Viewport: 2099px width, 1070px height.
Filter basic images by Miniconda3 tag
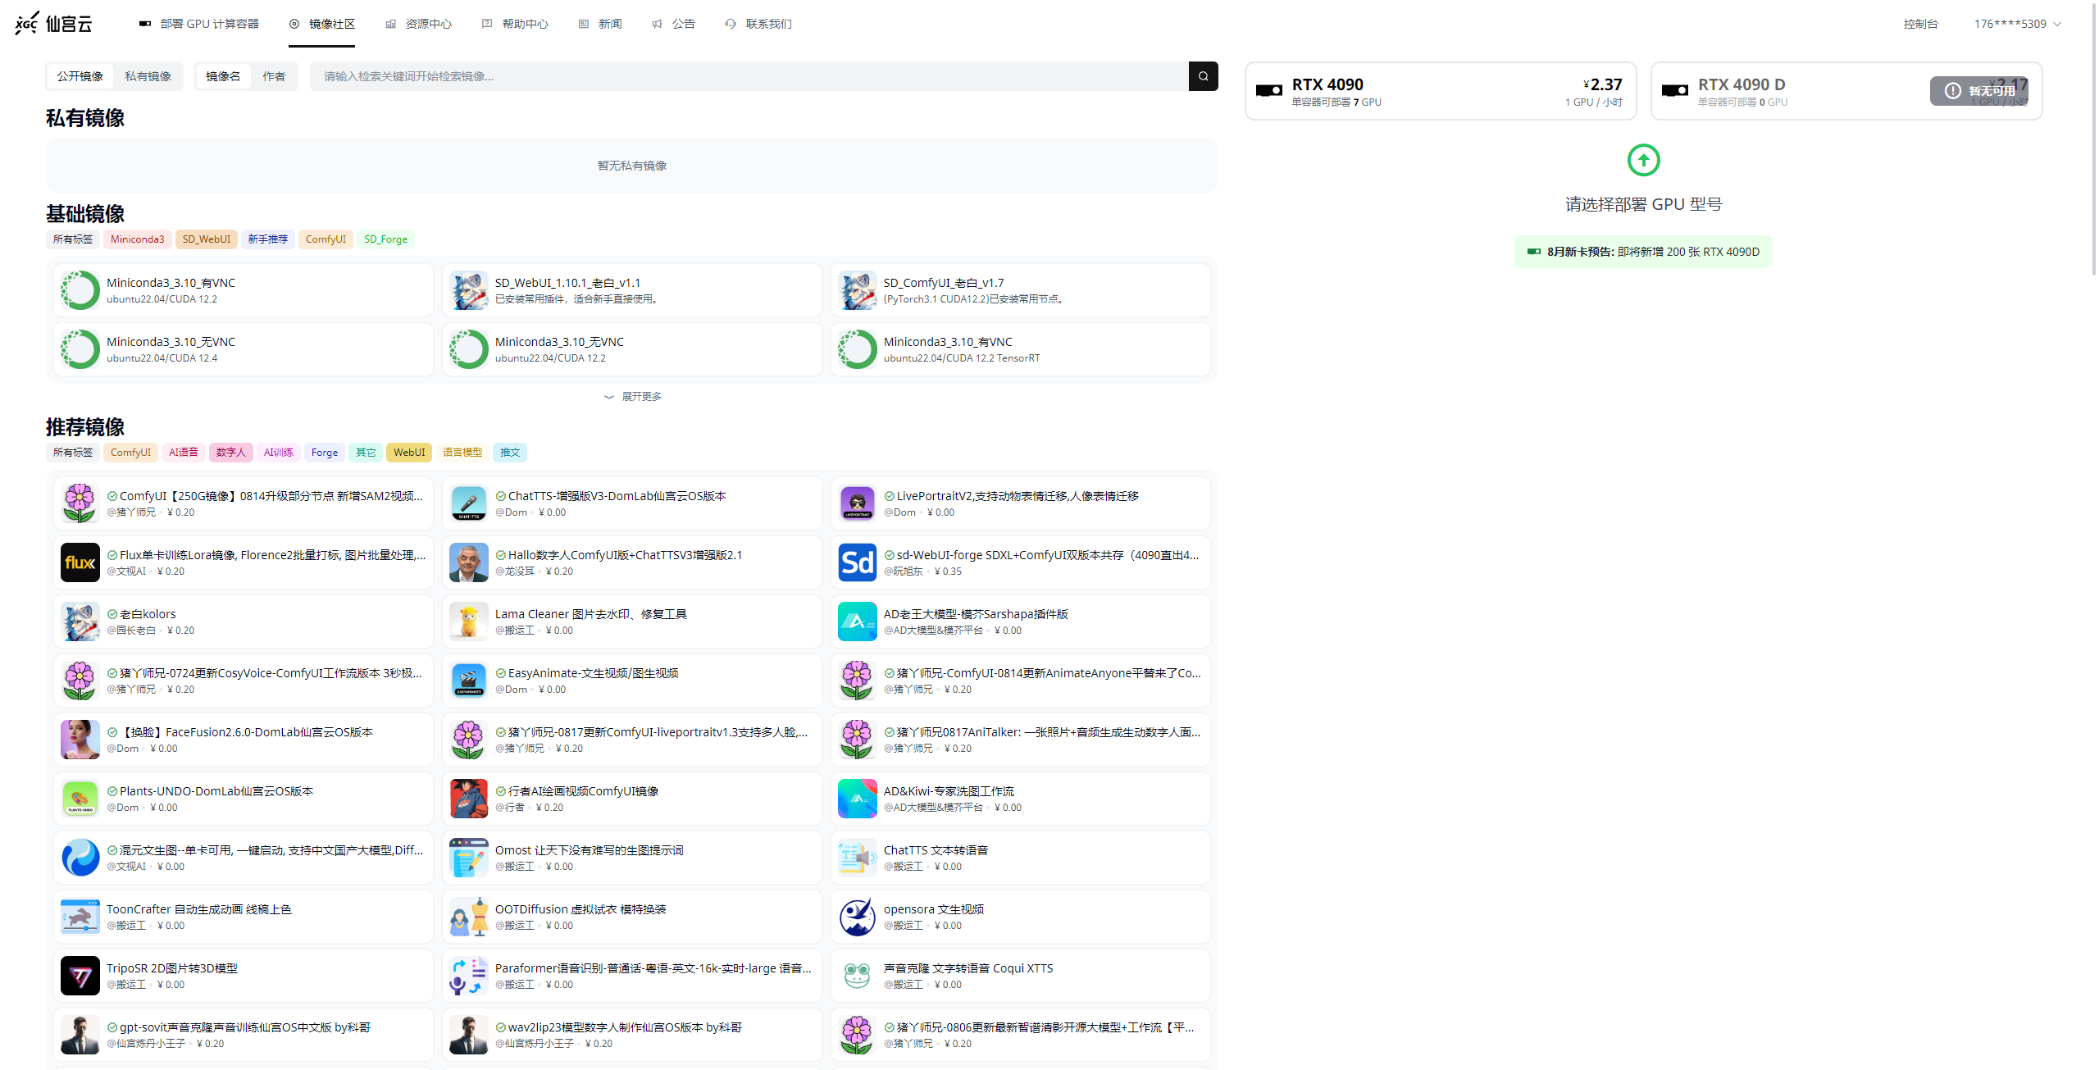coord(138,239)
